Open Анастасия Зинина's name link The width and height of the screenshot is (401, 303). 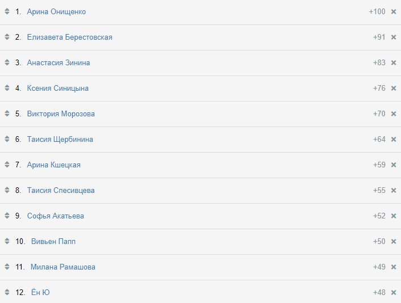coord(58,63)
